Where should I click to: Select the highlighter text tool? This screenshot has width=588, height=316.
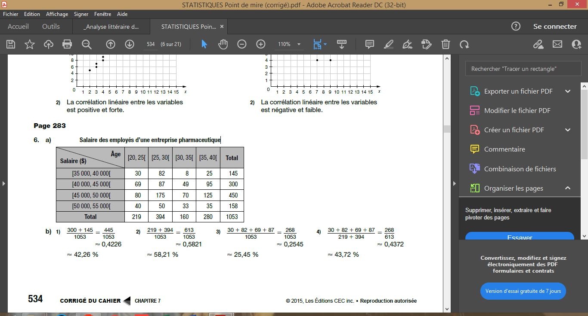pos(388,44)
